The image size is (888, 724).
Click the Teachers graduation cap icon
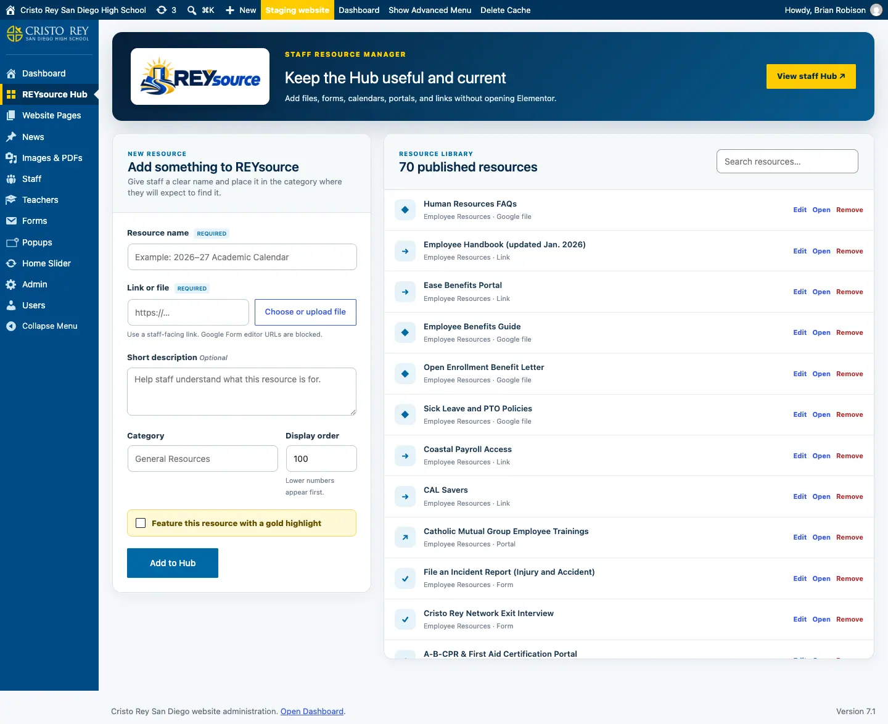click(11, 200)
